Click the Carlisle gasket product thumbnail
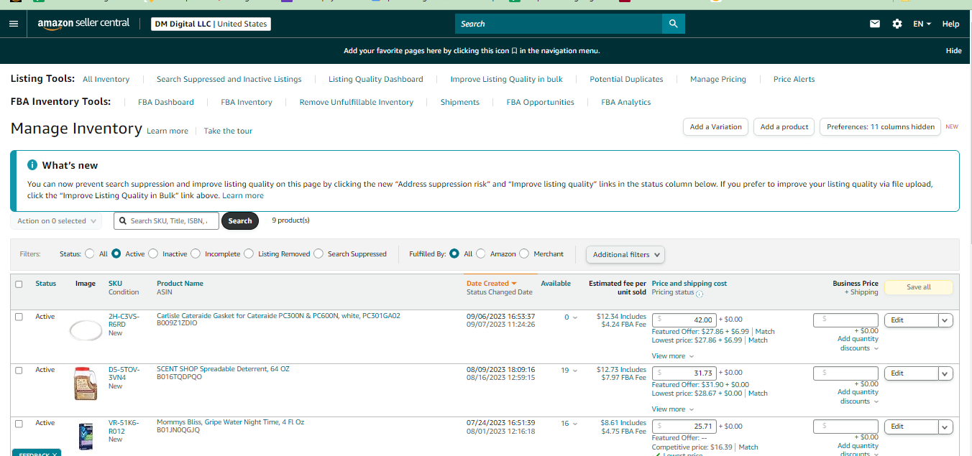 [x=86, y=330]
